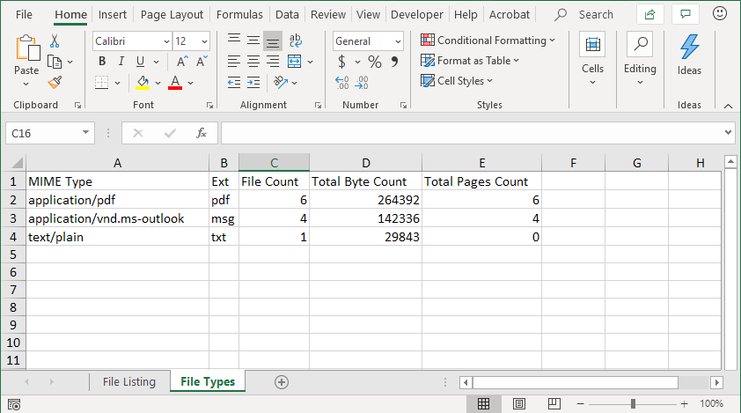Switch to Page Layout view
This screenshot has height=413, width=741.
click(x=519, y=403)
